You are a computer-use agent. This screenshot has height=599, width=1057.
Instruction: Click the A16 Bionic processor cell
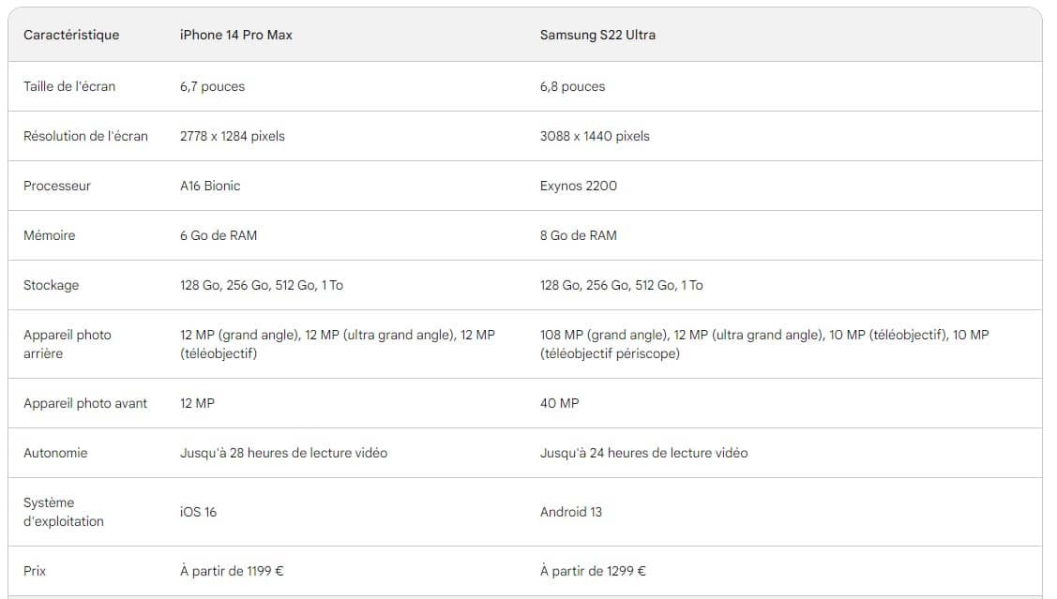tap(210, 186)
